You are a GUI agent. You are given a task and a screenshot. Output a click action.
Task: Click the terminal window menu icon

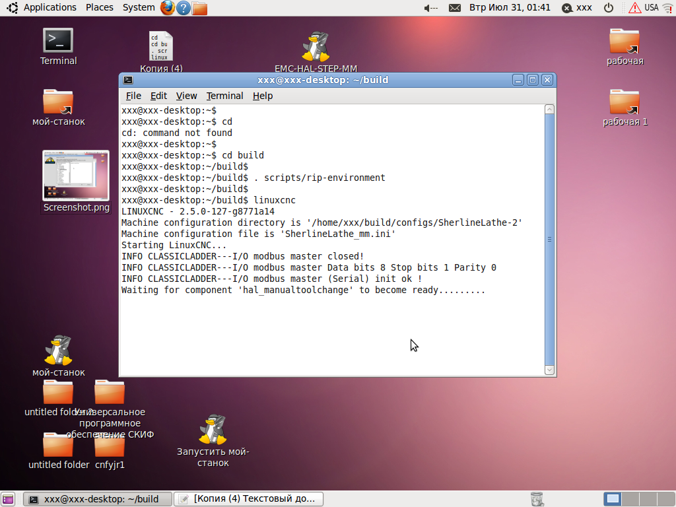click(128, 80)
